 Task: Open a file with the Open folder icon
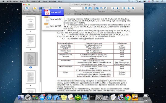pyautogui.click(x=35, y=8)
